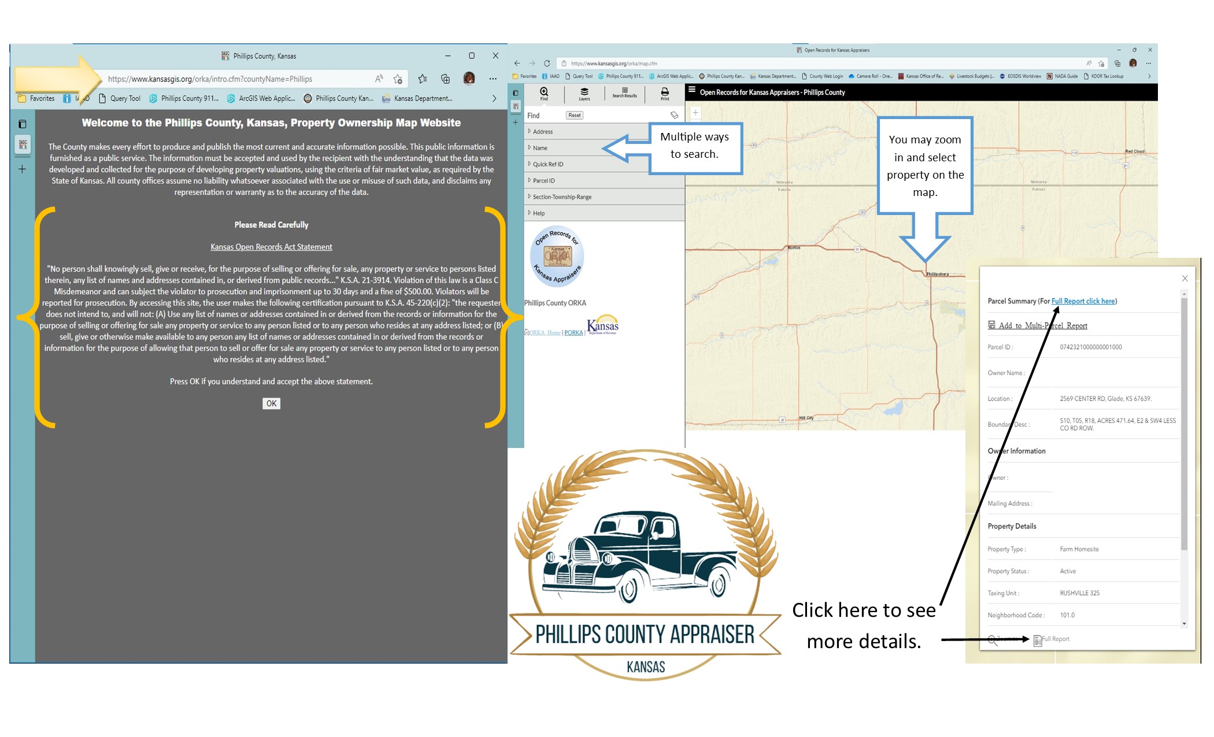Open tab actions icon in Phillips County sidebar
Viewport: 1214px width, 737px height.
(x=22, y=124)
